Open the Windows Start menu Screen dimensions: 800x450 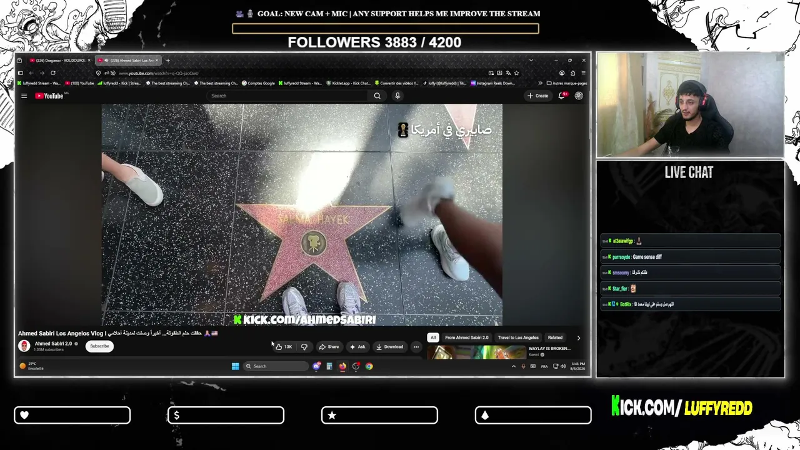click(235, 366)
